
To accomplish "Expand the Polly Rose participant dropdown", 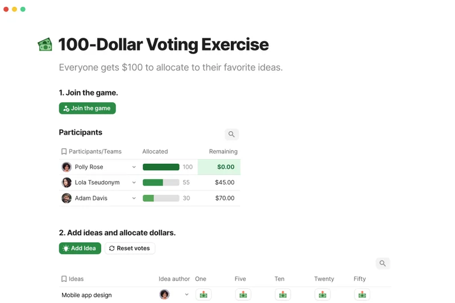I will pyautogui.click(x=134, y=167).
